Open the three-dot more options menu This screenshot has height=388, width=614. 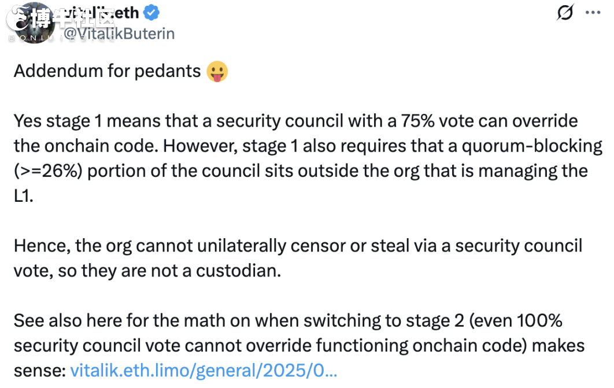(593, 13)
